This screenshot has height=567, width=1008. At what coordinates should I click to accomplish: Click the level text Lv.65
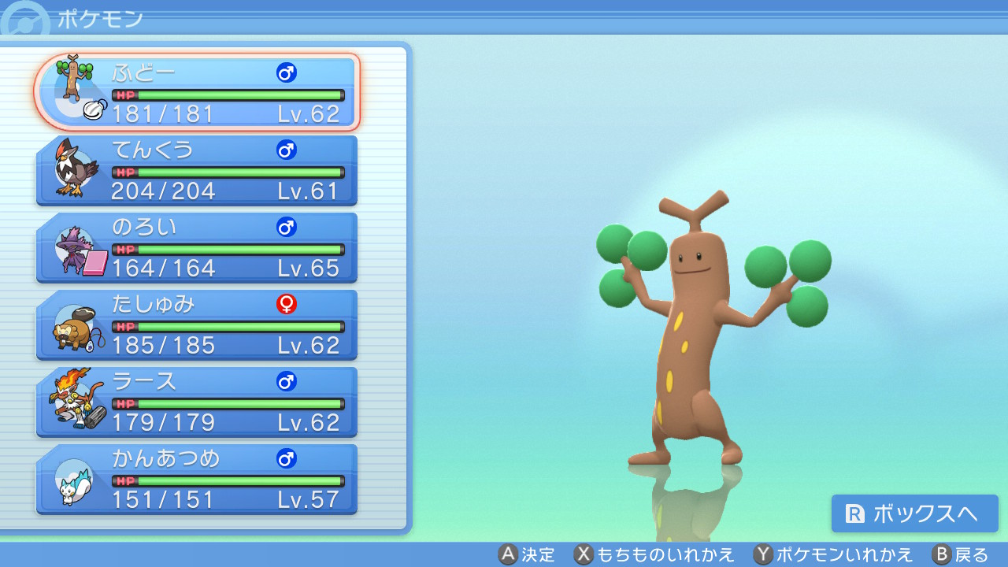coord(309,269)
